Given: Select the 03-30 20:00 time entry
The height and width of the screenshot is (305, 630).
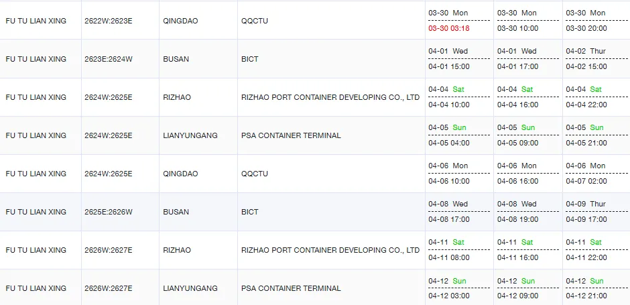Looking at the screenshot, I should [586, 28].
